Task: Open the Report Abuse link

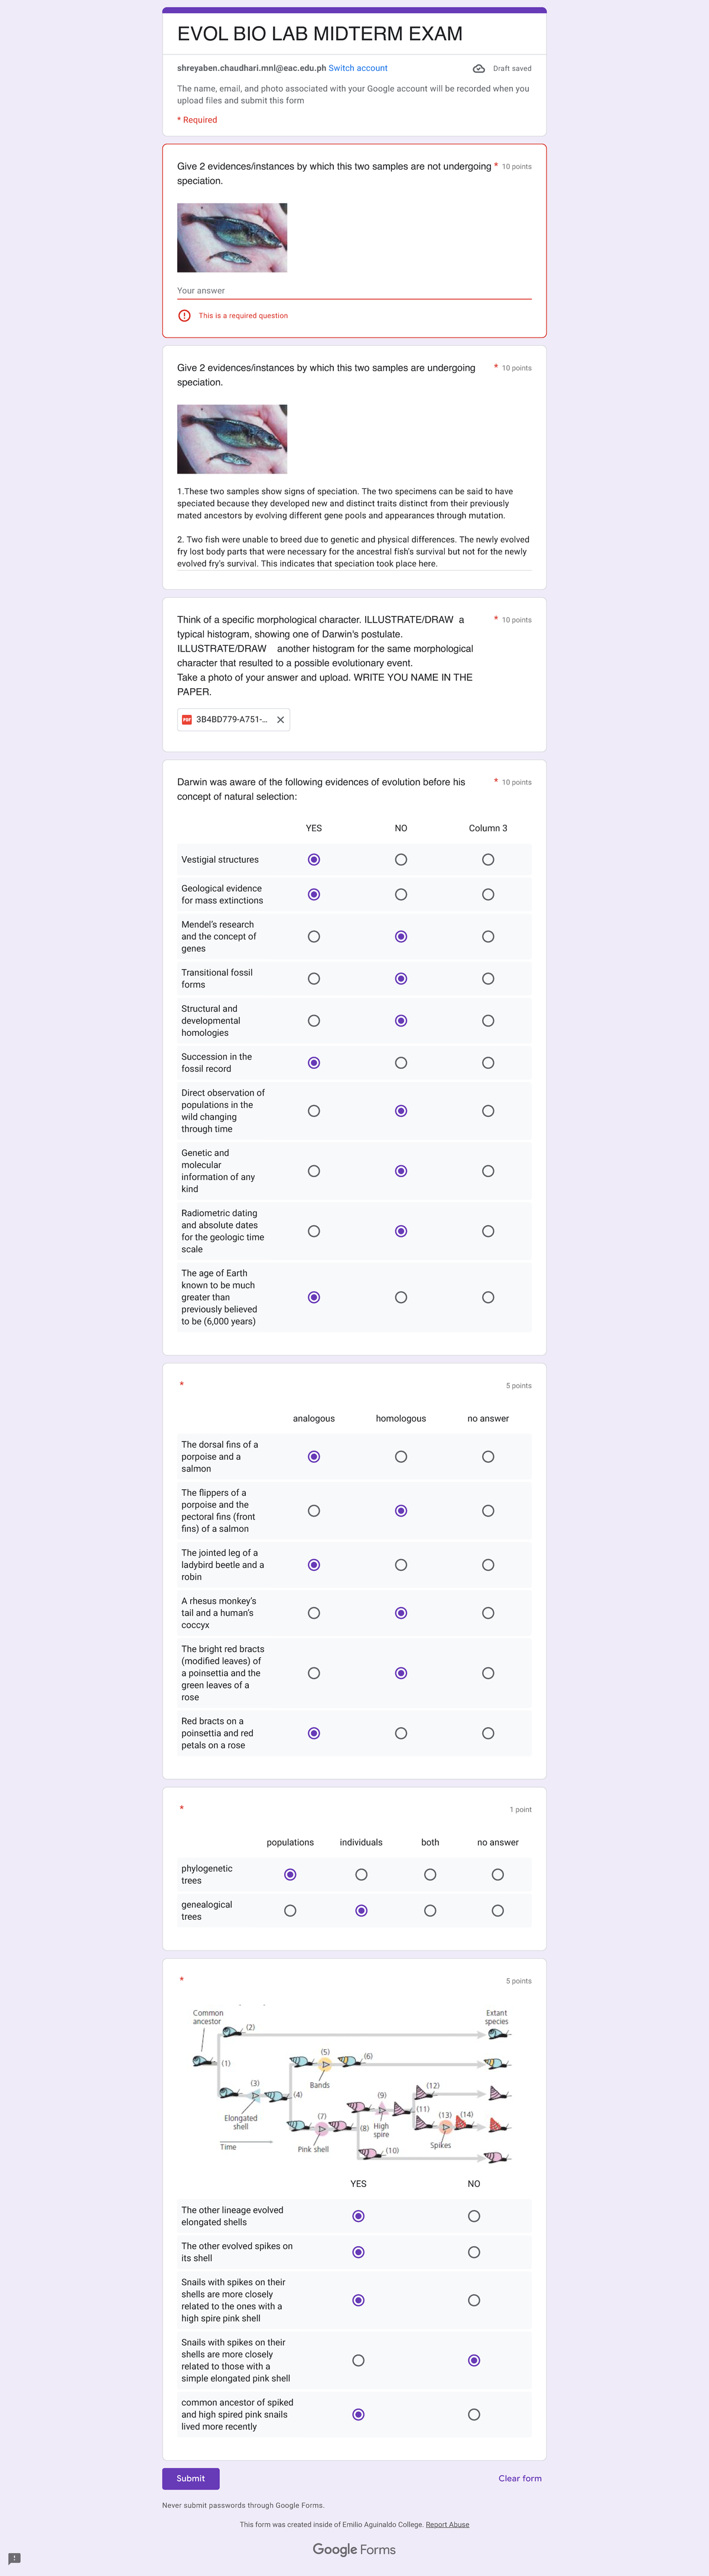Action: point(447,2524)
